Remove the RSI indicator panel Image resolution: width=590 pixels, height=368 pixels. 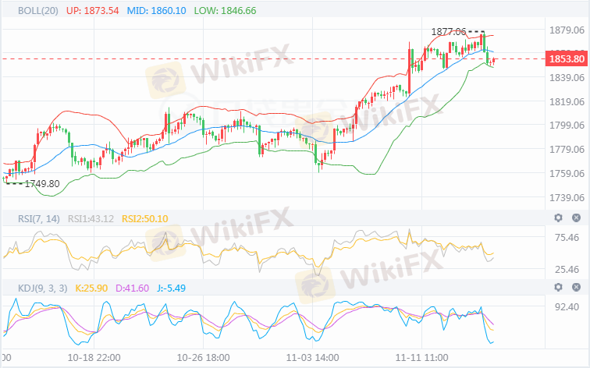pos(577,218)
